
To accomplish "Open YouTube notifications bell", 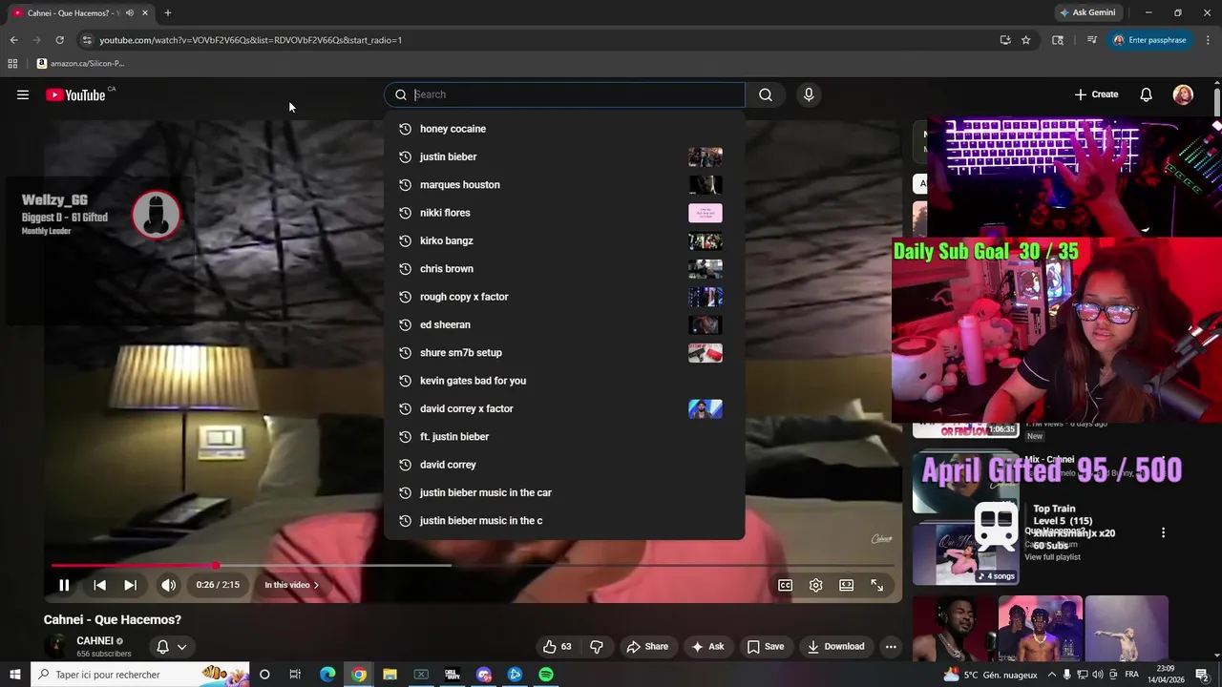I will tap(1147, 94).
